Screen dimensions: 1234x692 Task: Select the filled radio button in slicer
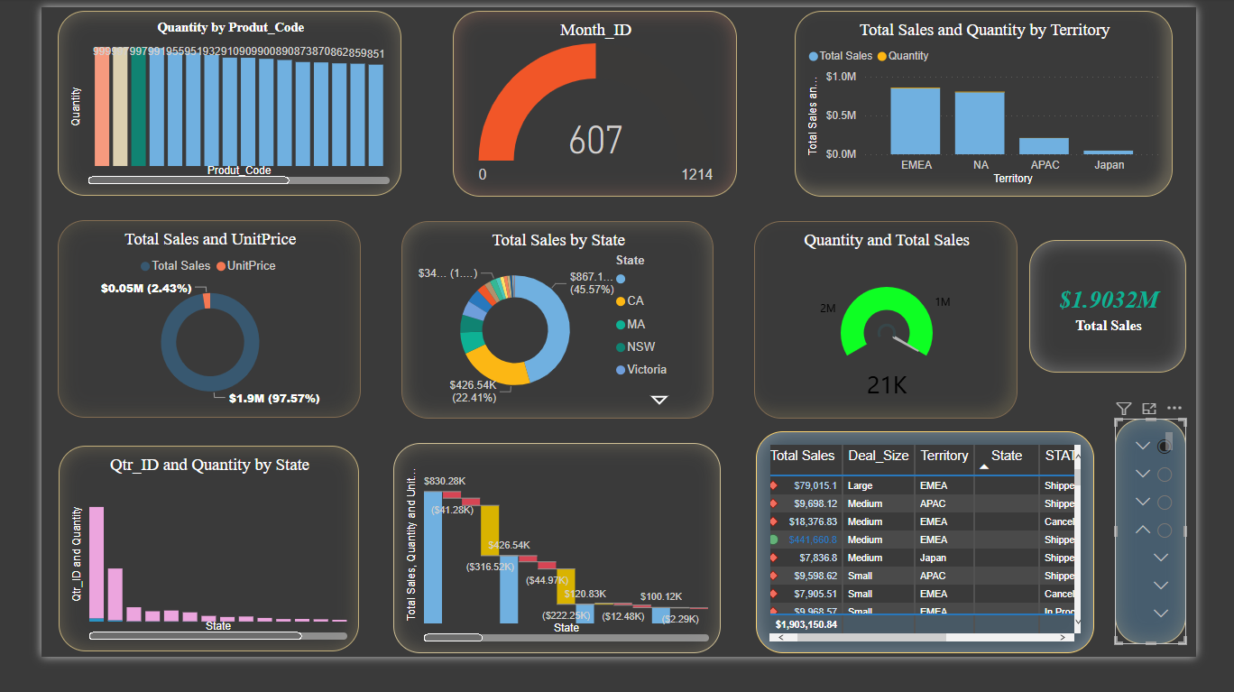point(1165,446)
